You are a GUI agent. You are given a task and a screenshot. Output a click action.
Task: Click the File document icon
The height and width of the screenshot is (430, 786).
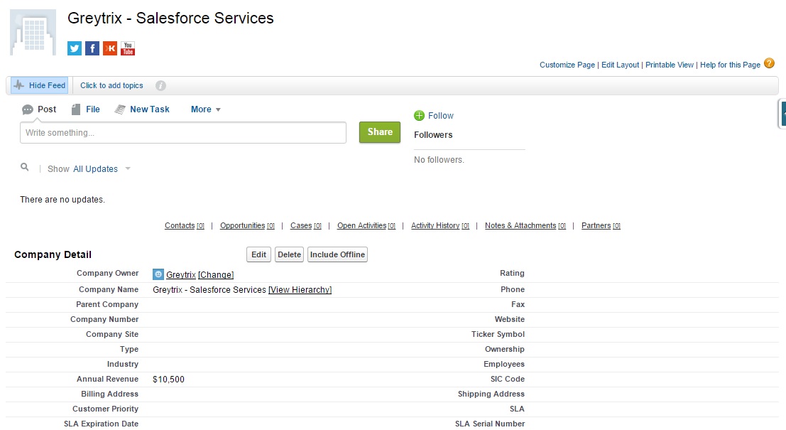[76, 109]
